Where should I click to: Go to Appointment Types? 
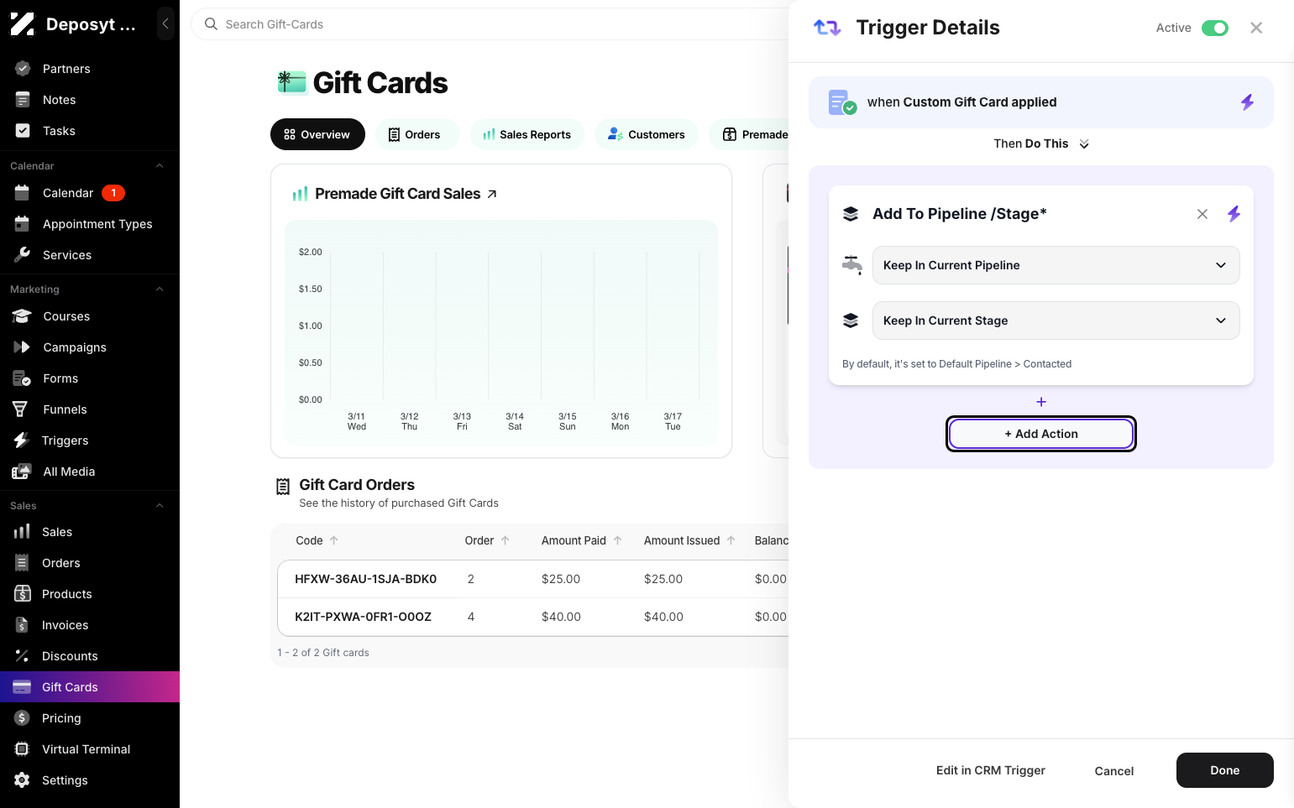[x=97, y=224]
